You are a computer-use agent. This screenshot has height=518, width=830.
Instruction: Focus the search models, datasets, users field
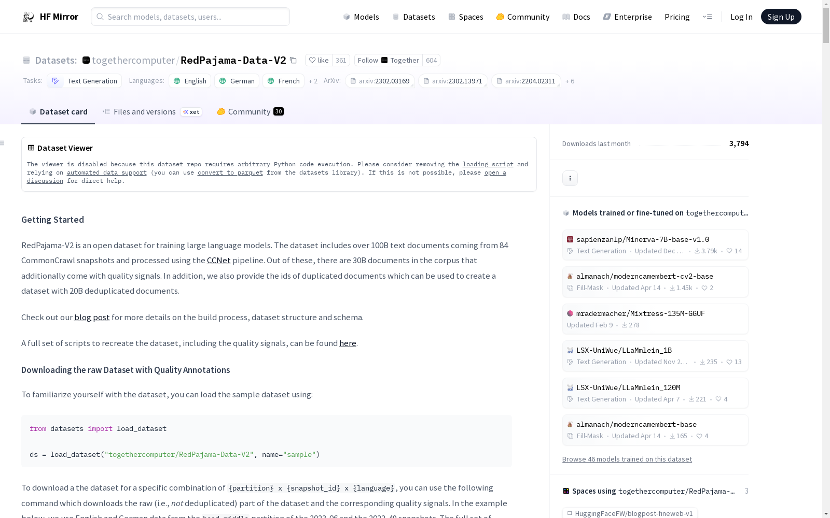coord(190,17)
